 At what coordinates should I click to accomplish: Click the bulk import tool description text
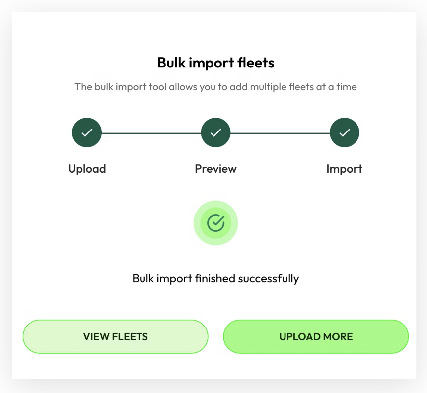[x=215, y=87]
